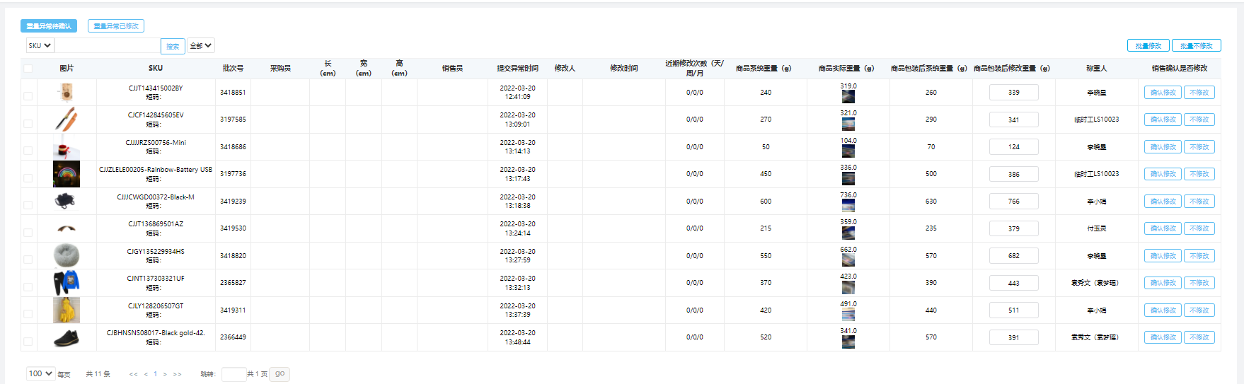Click the 搜索 search button
The height and width of the screenshot is (384, 1244).
(173, 46)
